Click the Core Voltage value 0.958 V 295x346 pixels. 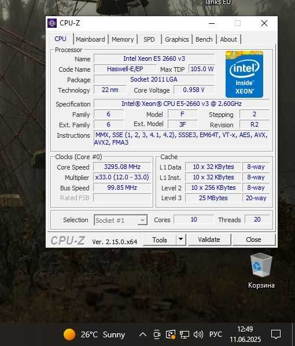pyautogui.click(x=194, y=90)
